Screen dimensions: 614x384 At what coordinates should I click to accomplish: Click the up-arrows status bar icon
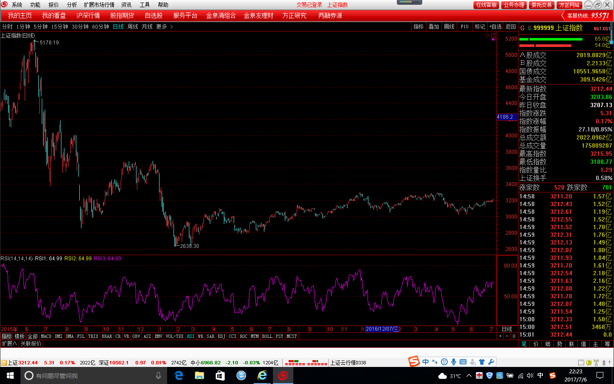pyautogui.click(x=604, y=363)
